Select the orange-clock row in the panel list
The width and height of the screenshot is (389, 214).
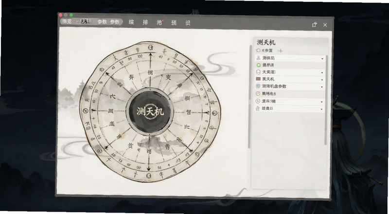pos(289,94)
